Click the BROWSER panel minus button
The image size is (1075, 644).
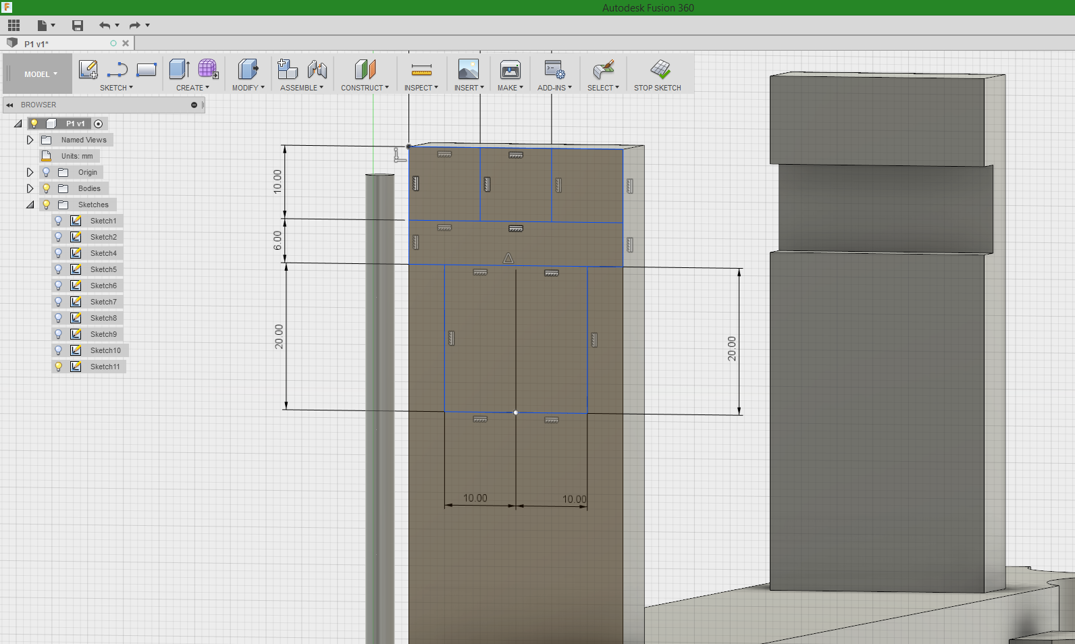click(x=194, y=105)
